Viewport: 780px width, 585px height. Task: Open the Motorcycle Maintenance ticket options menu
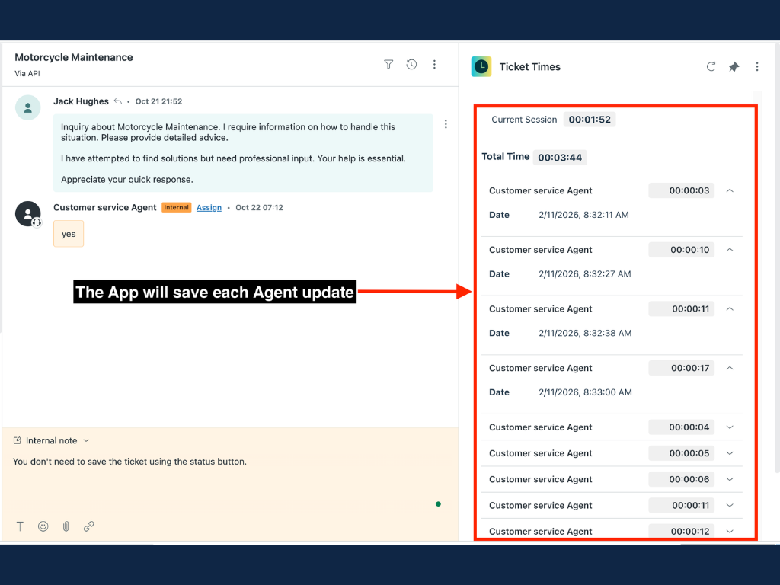[x=434, y=65]
